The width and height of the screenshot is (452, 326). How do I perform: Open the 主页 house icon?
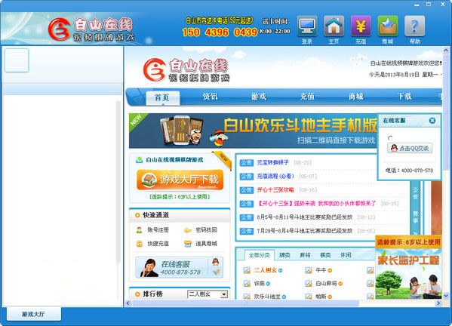[334, 26]
